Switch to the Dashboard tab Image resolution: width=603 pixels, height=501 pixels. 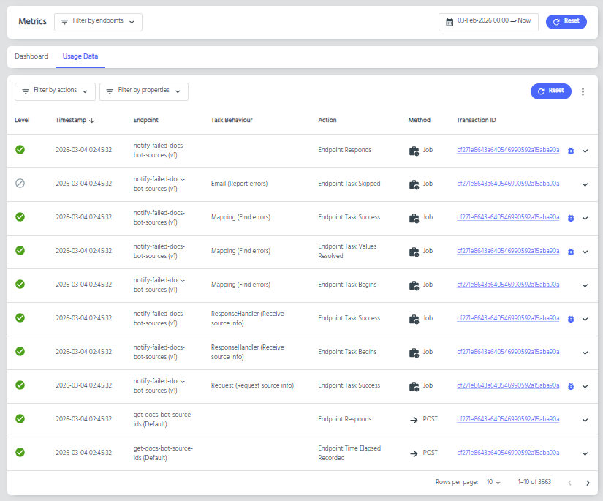[x=31, y=56]
